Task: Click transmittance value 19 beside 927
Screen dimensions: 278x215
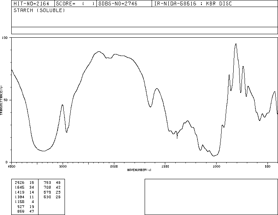Action: pyautogui.click(x=32, y=206)
